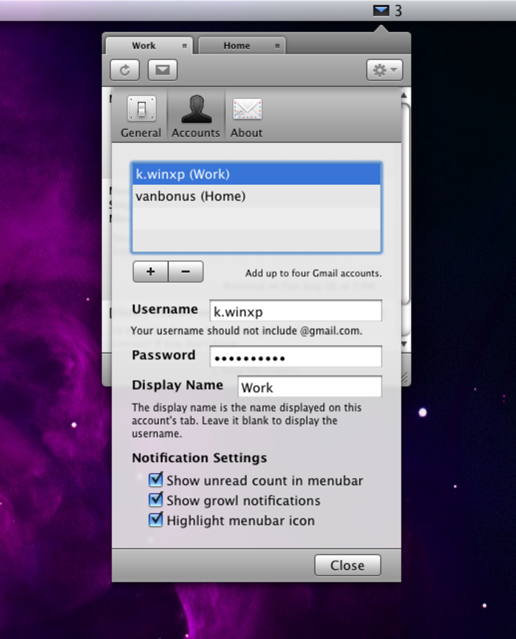Viewport: 516px width, 639px height.
Task: Disable Show unread count in menubar
Action: click(156, 480)
